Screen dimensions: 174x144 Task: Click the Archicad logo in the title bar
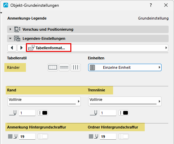pos(6,5)
